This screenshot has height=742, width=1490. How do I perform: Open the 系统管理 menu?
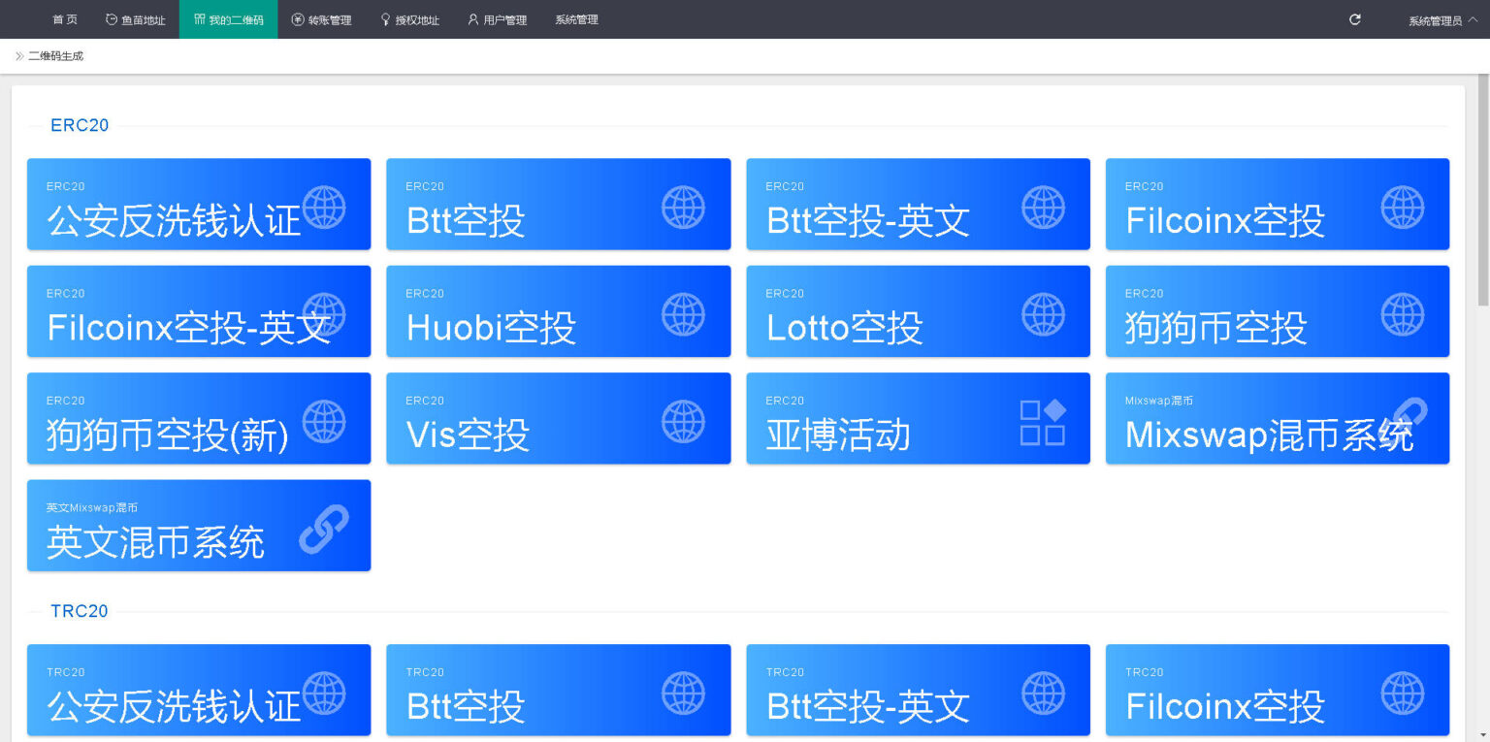click(x=576, y=19)
